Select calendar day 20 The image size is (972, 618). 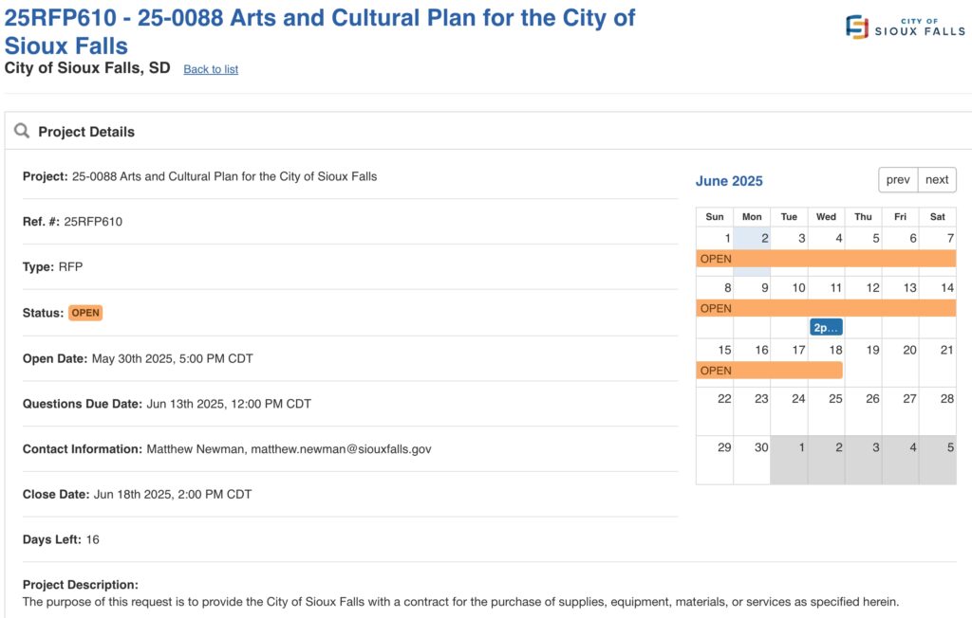pos(909,350)
